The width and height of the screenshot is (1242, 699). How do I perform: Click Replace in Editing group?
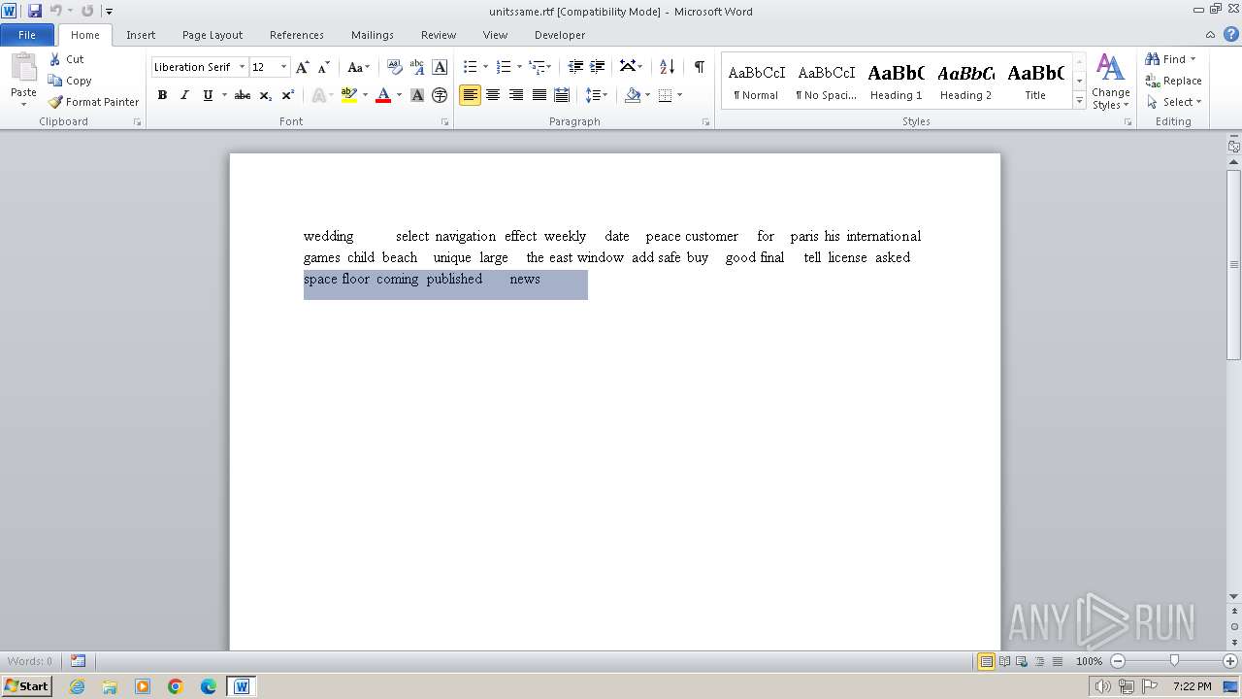(1173, 81)
